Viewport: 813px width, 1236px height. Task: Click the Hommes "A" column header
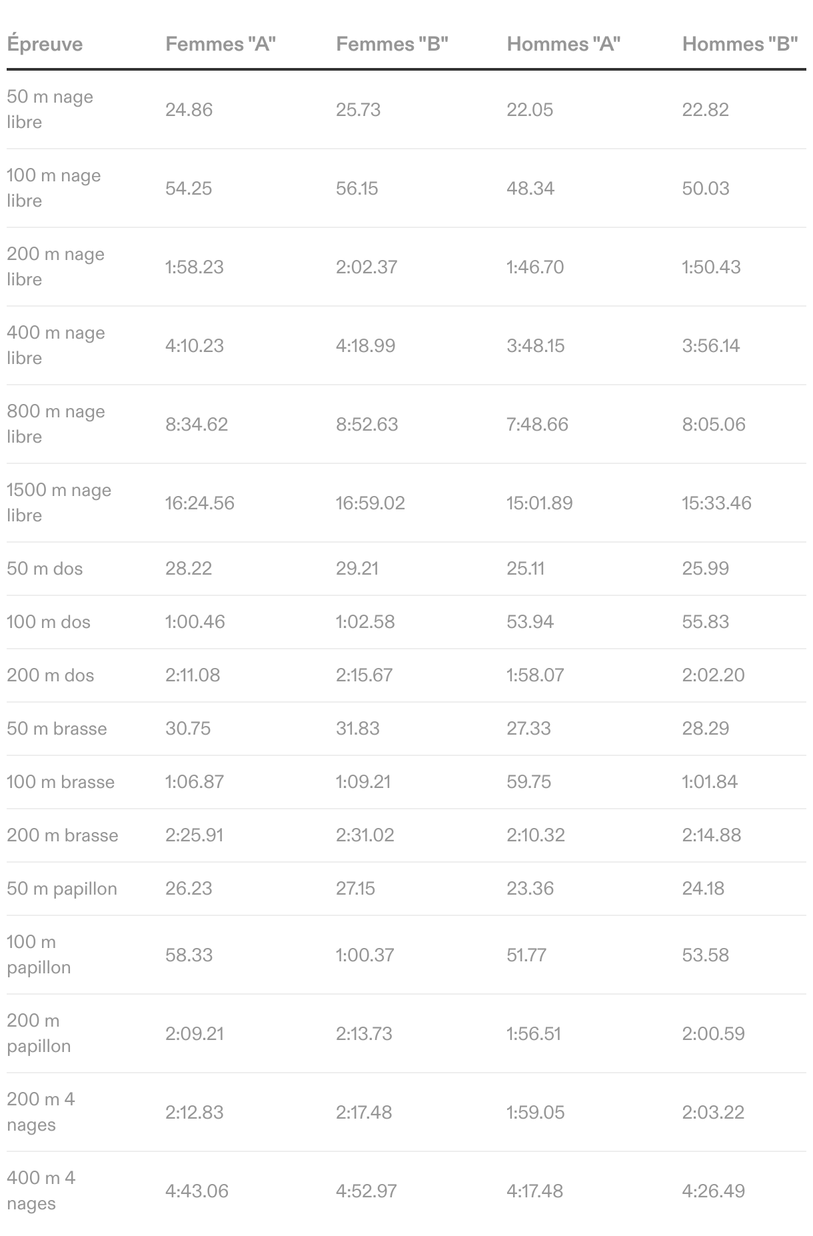[564, 44]
